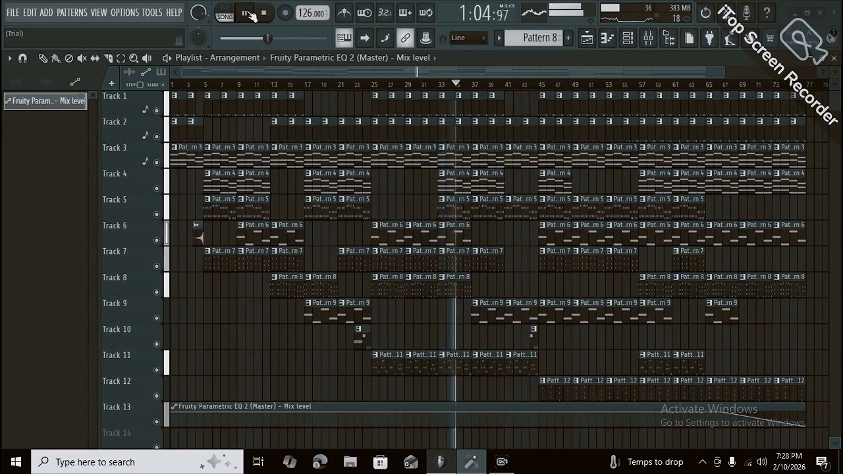Open the help question mark icon
843x474 pixels.
click(767, 13)
